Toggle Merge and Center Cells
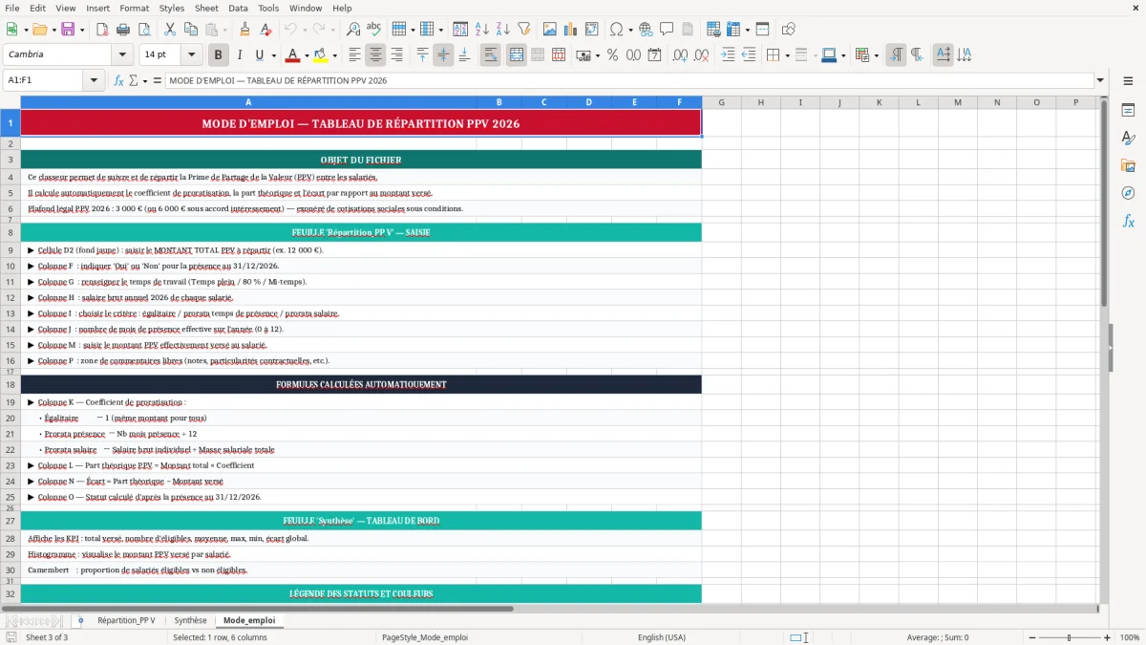The height and width of the screenshot is (645, 1146). click(517, 55)
